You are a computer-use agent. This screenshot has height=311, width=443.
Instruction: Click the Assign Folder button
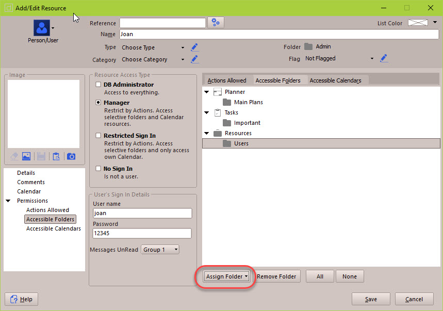(227, 276)
